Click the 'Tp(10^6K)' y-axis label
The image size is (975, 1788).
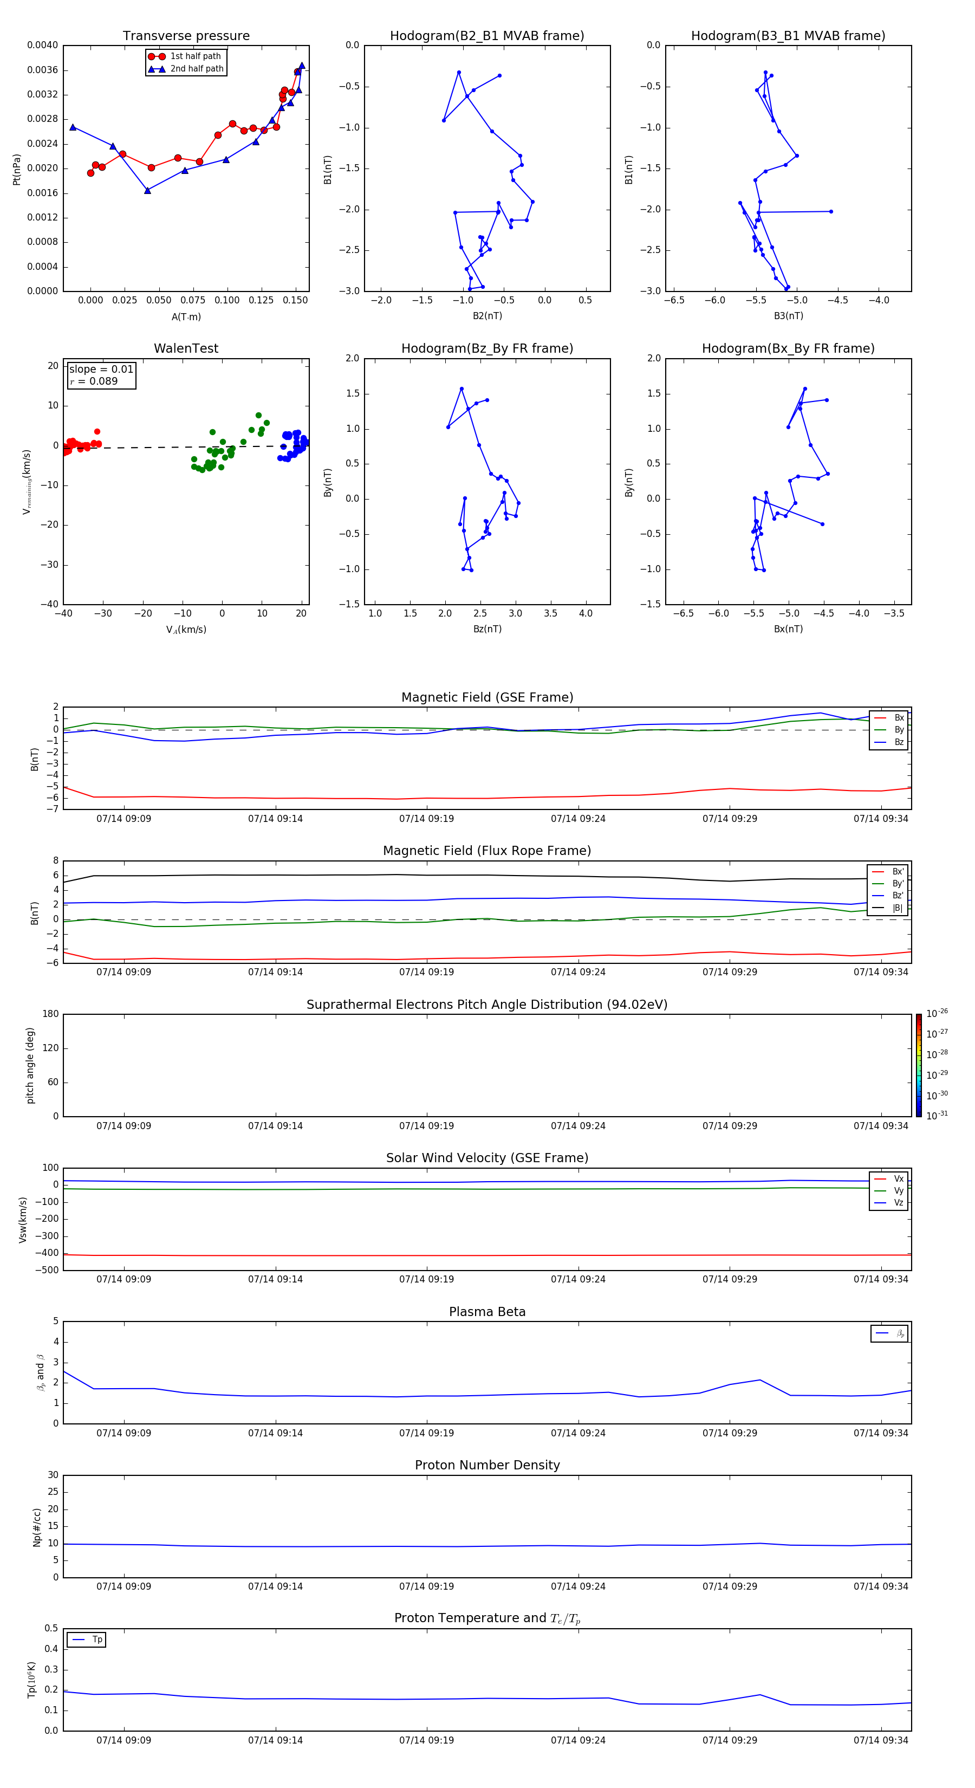(31, 1680)
